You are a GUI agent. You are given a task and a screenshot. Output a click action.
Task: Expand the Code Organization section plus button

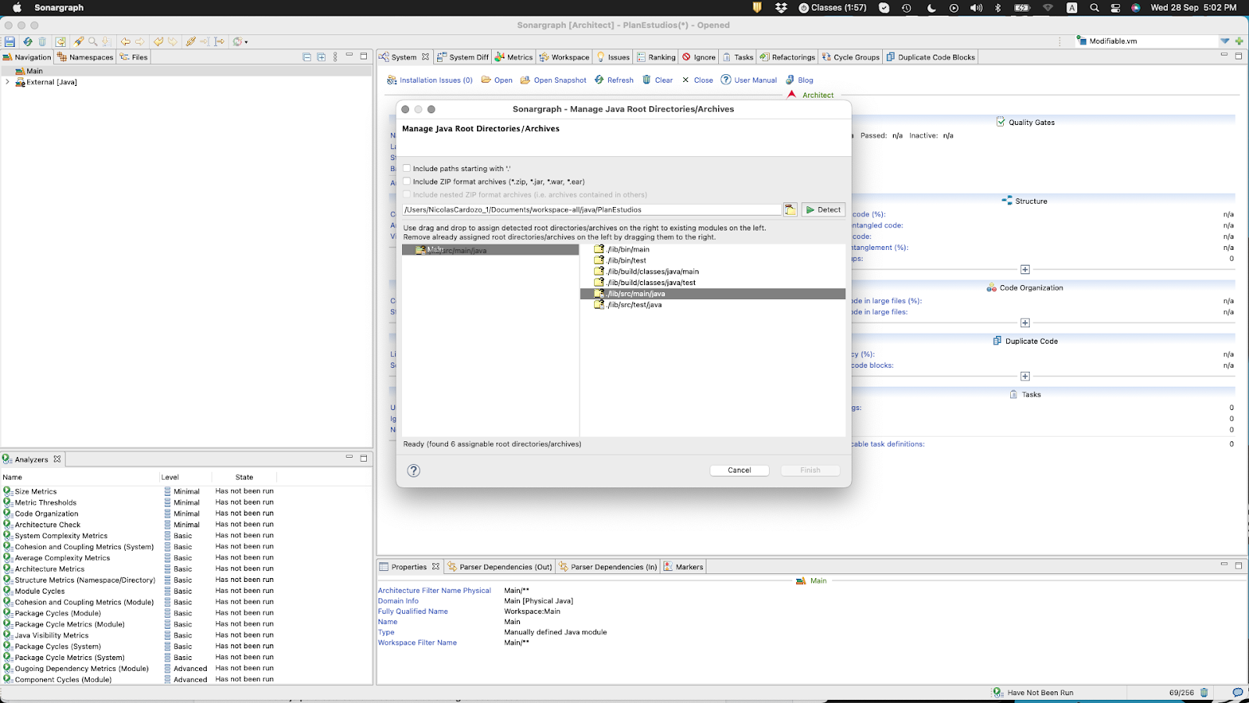(x=1025, y=323)
